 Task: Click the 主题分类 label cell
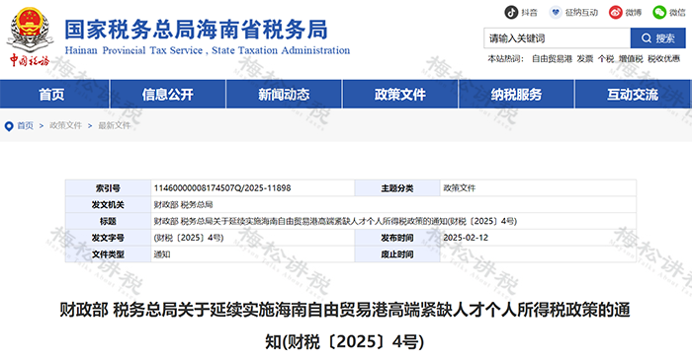click(397, 188)
